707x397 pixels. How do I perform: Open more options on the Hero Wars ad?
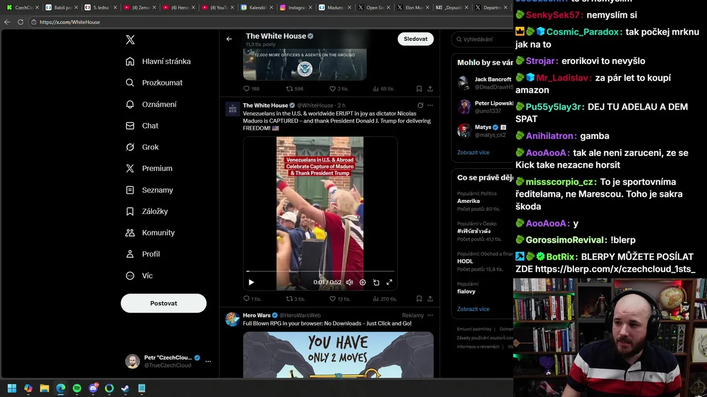click(430, 315)
